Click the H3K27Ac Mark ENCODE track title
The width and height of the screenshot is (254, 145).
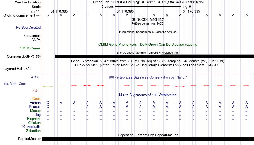point(148,65)
